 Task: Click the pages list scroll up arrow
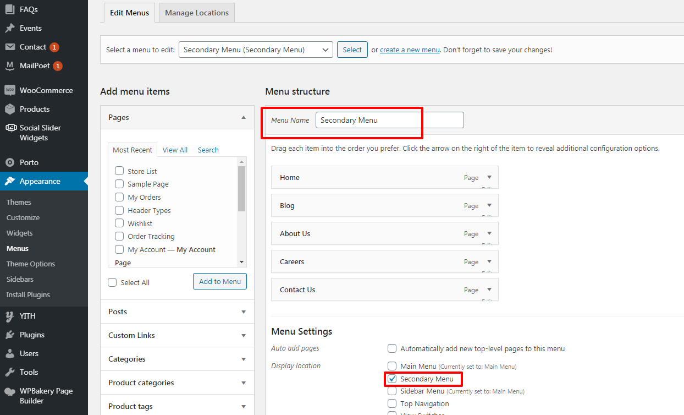point(241,162)
